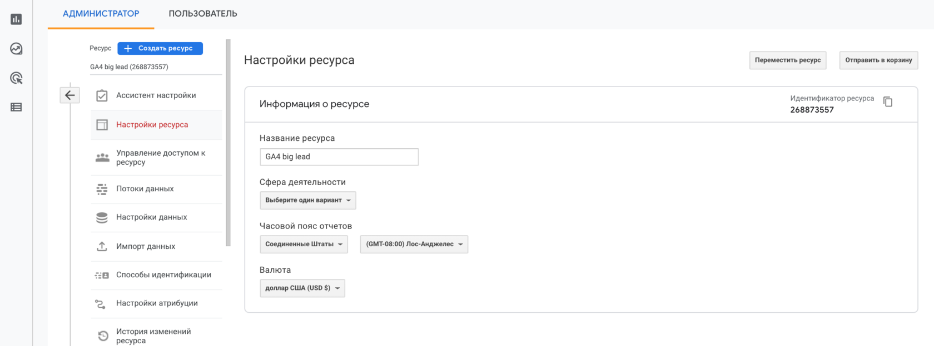Screen dimensions: 934x346
Task: Click the Название ресурса input field
Action: pyautogui.click(x=339, y=157)
